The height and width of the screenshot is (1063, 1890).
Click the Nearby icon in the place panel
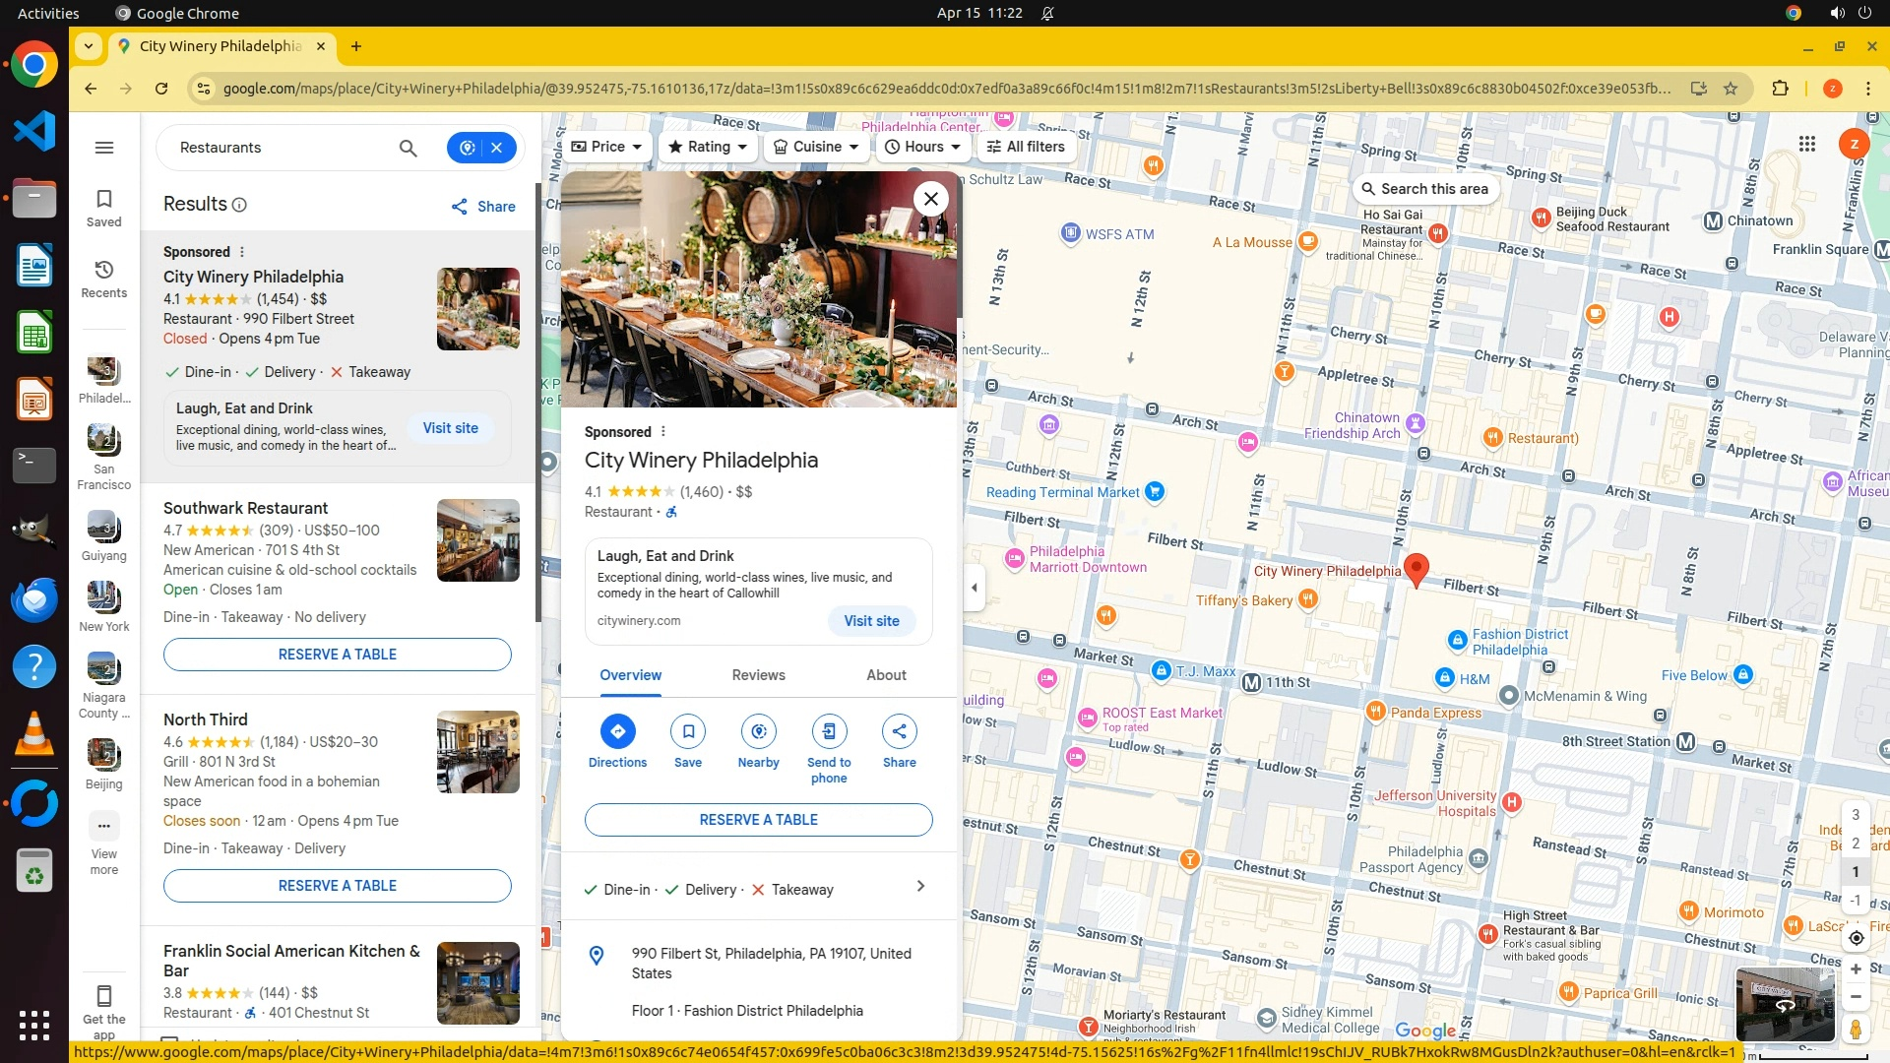758,731
